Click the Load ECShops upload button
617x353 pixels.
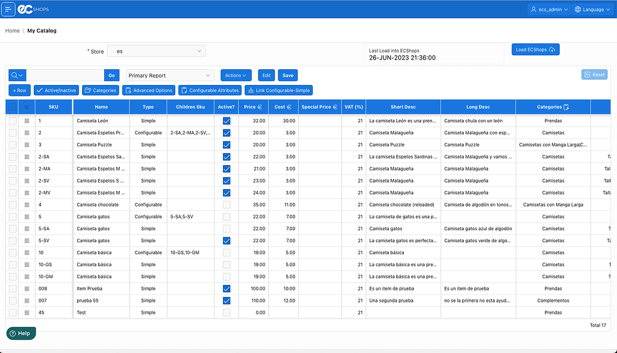point(535,49)
